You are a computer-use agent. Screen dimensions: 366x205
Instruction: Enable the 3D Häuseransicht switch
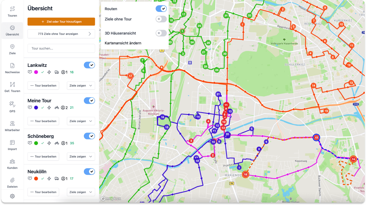coord(161,33)
